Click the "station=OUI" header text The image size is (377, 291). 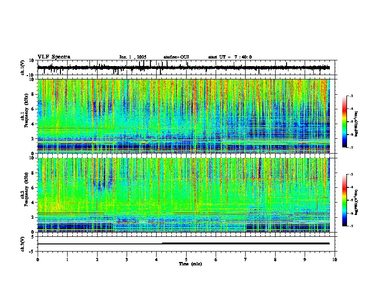tap(176, 57)
